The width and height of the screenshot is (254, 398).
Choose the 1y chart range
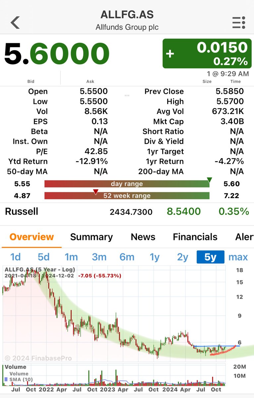tap(155, 257)
